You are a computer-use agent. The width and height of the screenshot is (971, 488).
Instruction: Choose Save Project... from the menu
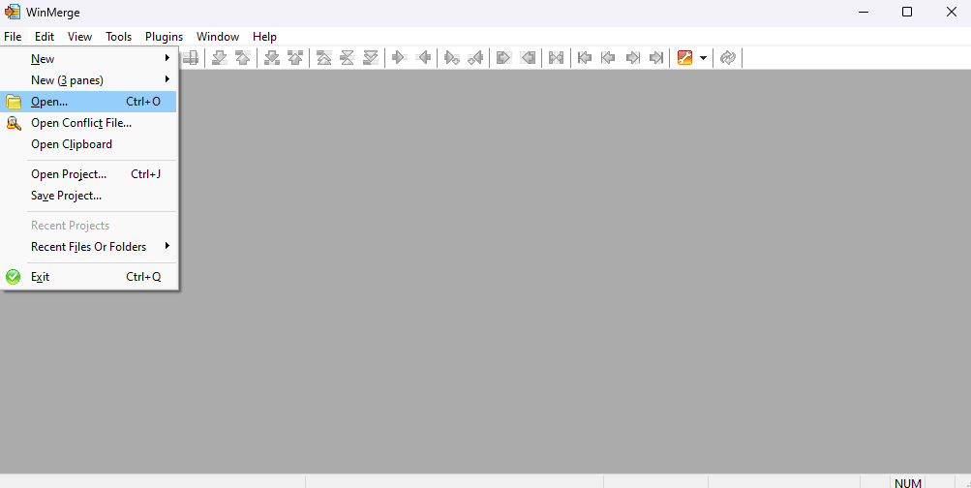point(66,196)
